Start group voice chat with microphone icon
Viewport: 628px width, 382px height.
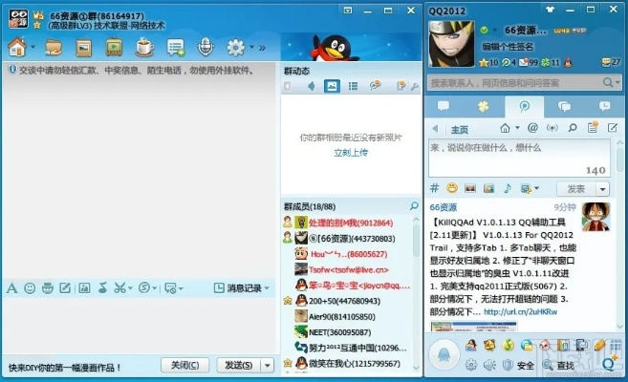coord(205,47)
